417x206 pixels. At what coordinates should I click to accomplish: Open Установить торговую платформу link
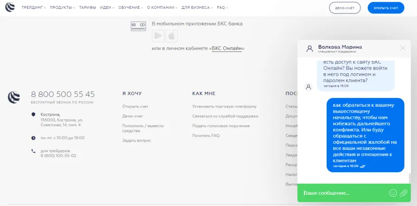224,106
